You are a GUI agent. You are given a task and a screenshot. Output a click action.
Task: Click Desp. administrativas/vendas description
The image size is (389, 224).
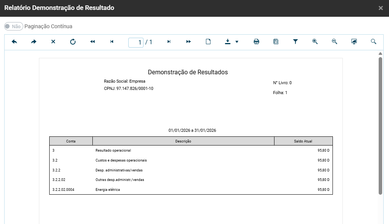119,170
